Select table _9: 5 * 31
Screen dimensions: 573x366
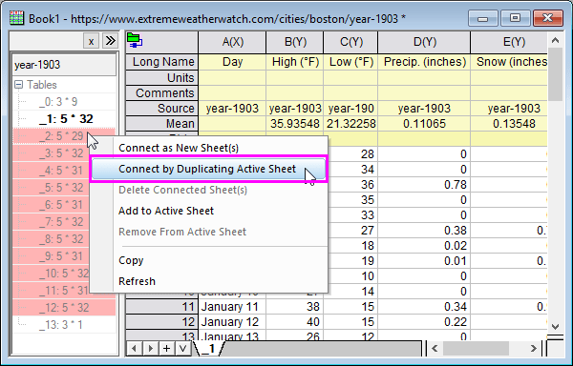pyautogui.click(x=61, y=255)
